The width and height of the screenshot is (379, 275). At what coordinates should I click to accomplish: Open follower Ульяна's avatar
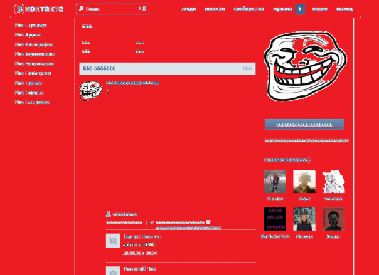click(x=275, y=182)
